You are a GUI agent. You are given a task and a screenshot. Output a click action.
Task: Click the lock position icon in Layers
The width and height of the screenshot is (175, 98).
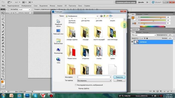click(145, 38)
